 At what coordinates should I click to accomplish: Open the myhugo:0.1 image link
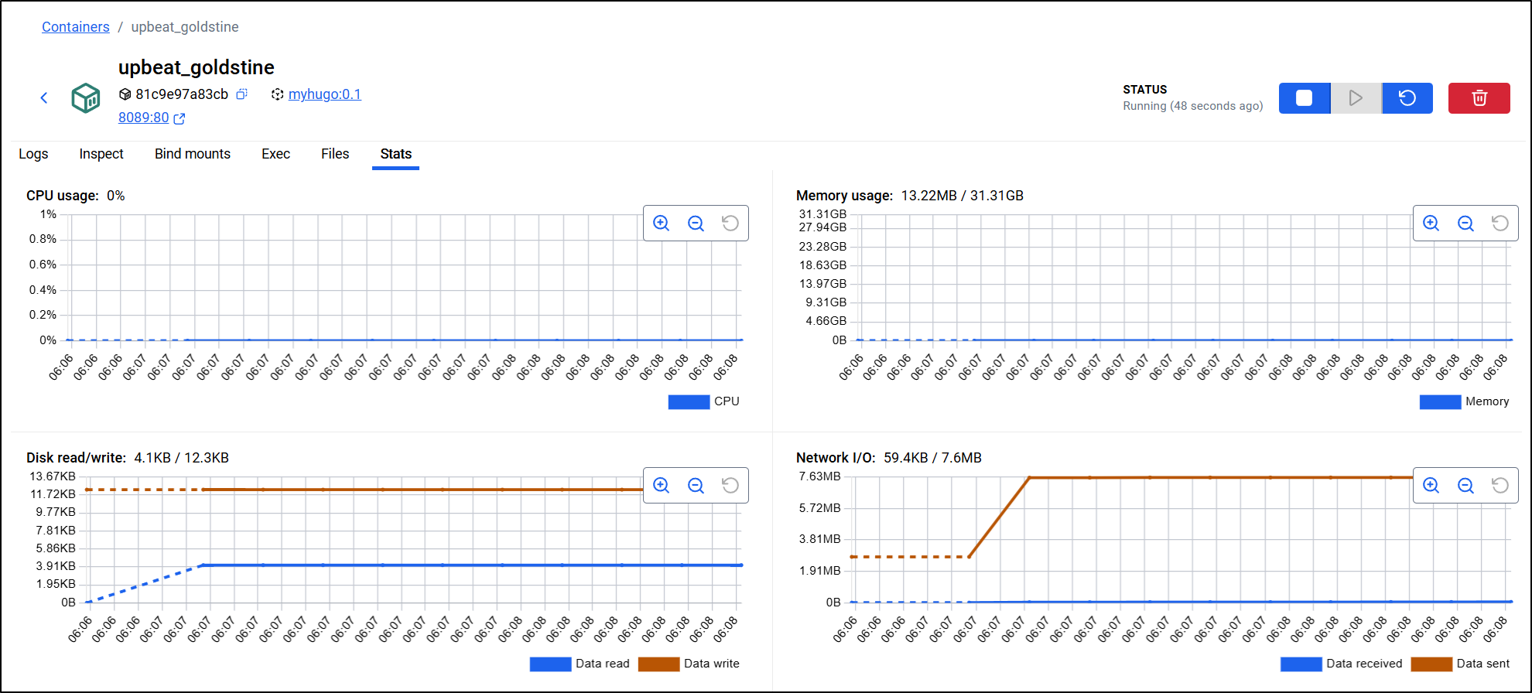[324, 94]
